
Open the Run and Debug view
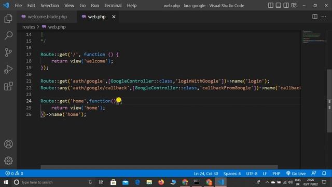click(8, 69)
